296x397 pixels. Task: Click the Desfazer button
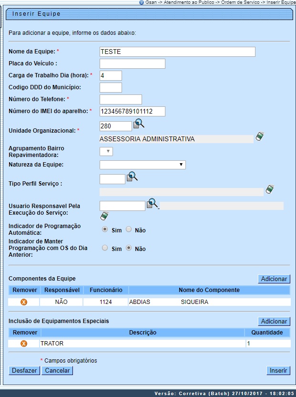[24, 370]
